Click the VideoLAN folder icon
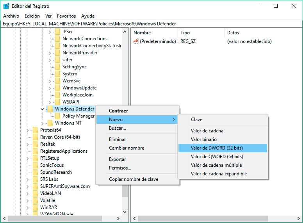This screenshot has width=303, height=223. click(x=36, y=193)
